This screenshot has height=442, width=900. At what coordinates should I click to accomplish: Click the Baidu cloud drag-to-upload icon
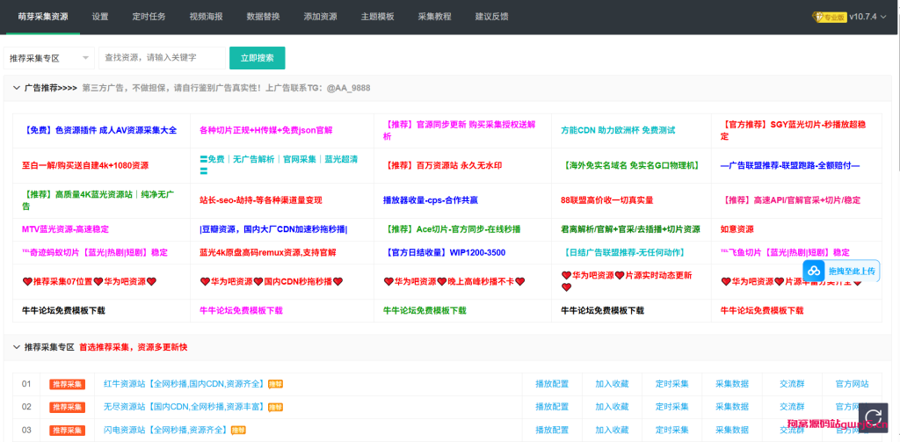tap(815, 271)
